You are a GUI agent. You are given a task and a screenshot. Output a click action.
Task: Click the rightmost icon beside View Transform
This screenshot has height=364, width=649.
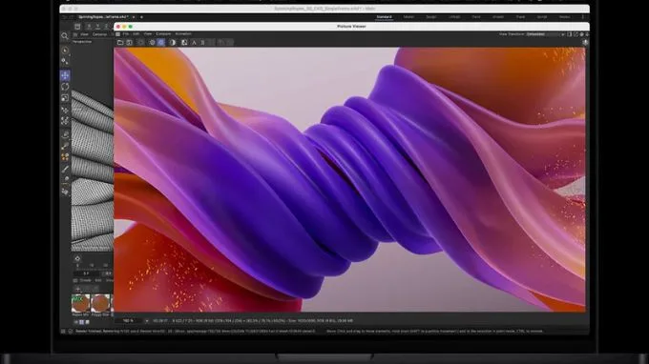coord(587,34)
